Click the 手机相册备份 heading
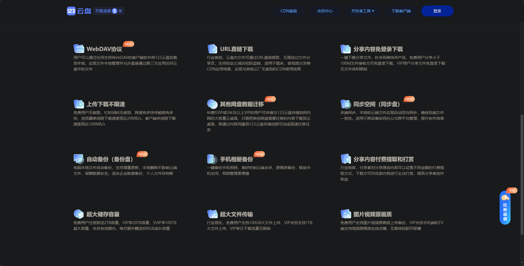The height and width of the screenshot is (266, 524). [x=237, y=159]
